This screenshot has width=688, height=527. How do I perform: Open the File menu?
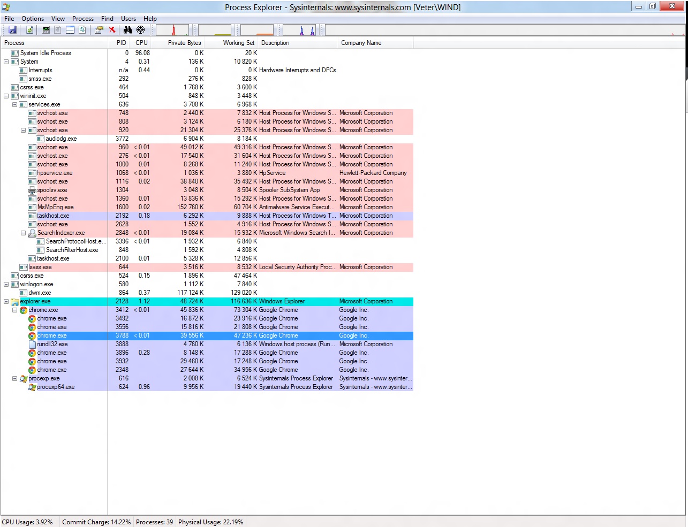tap(9, 19)
